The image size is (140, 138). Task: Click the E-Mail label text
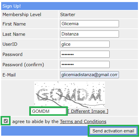pyautogui.click(x=9, y=75)
